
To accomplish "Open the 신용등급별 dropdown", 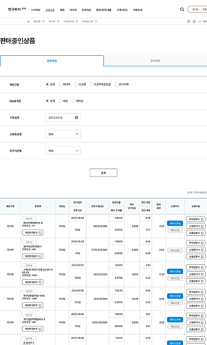I will pyautogui.click(x=63, y=134).
